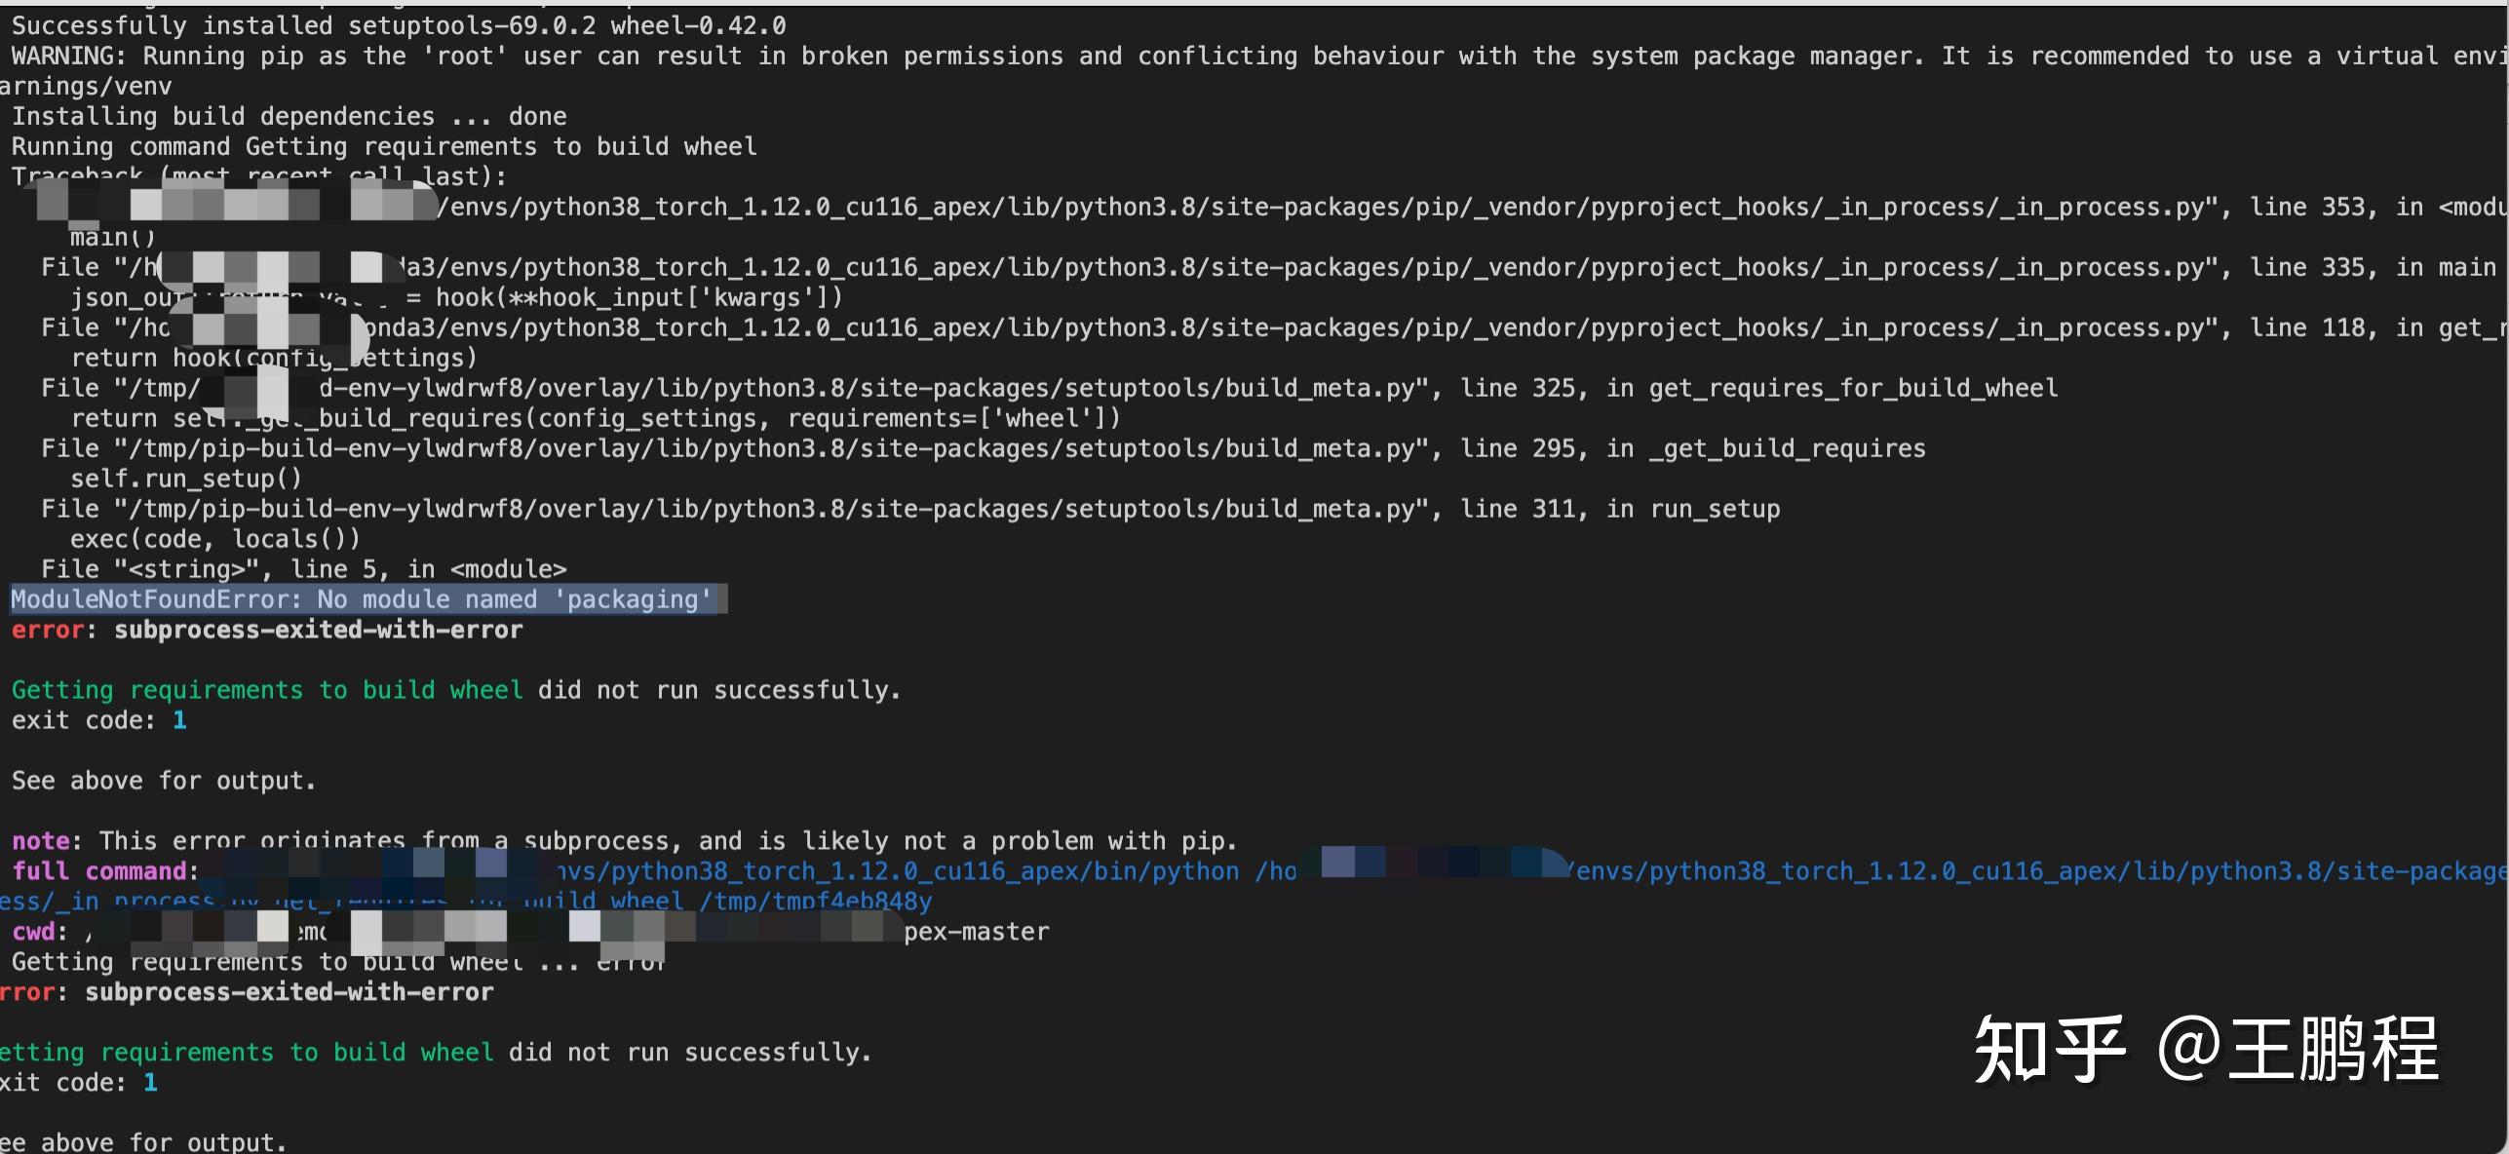Click the 'line 311, in run_setup' text
Viewport: 2509px width, 1154px height.
[x=1619, y=509]
